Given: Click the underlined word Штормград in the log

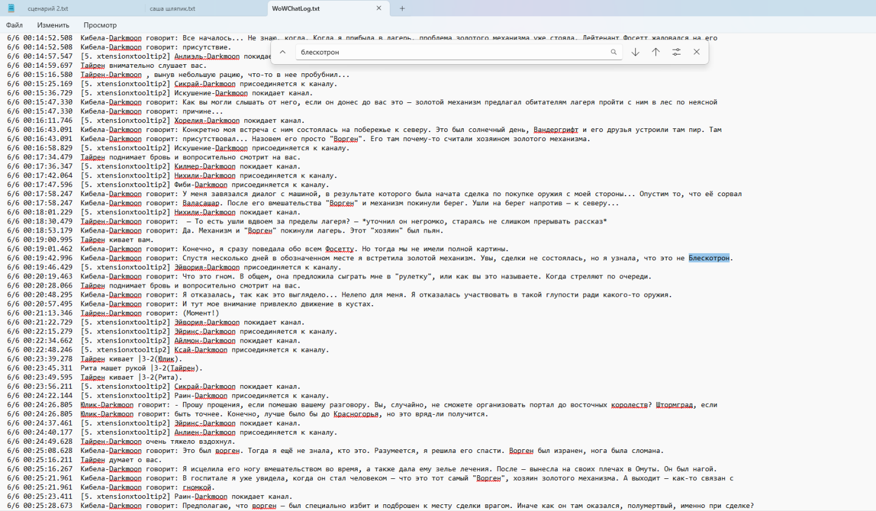Looking at the screenshot, I should [x=674, y=405].
